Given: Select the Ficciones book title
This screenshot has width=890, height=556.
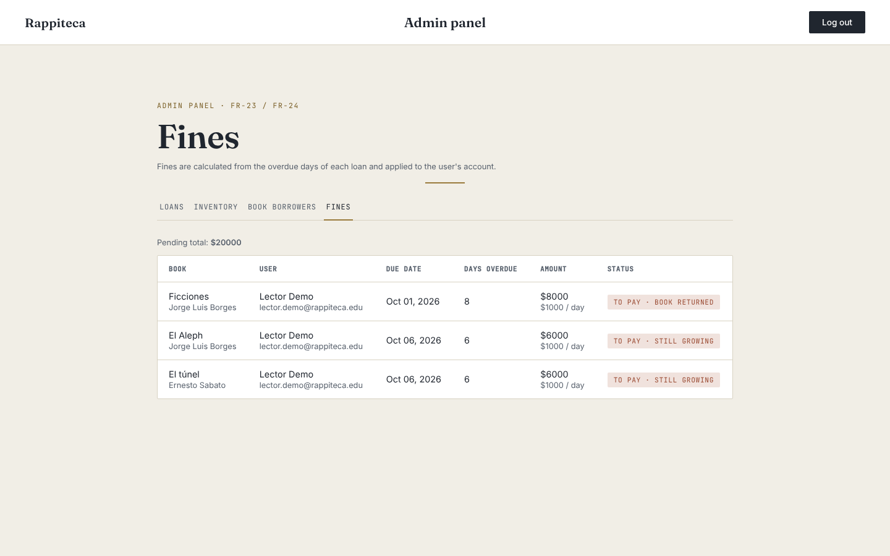Looking at the screenshot, I should point(189,297).
